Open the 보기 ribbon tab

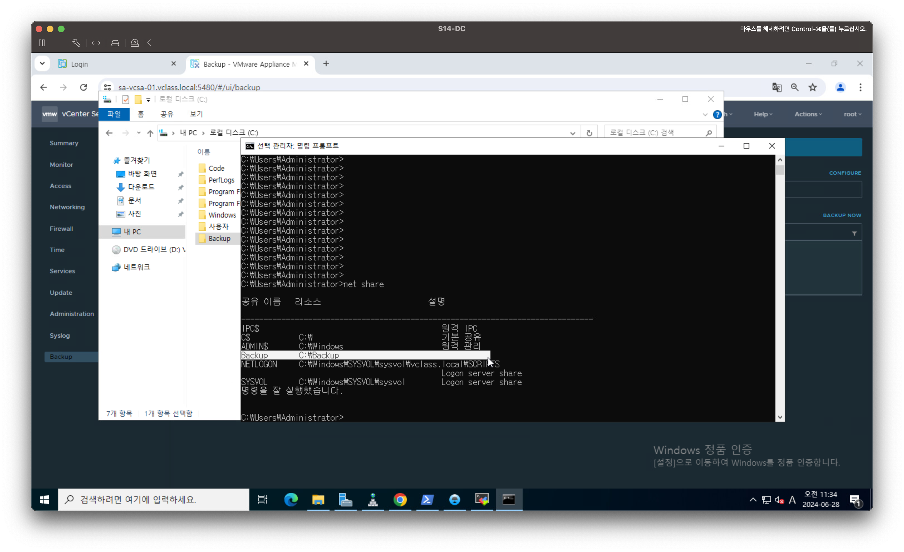(196, 114)
